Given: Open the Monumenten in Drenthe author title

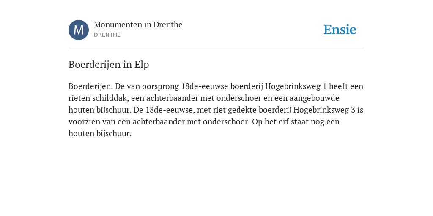Looking at the screenshot, I should (x=138, y=24).
